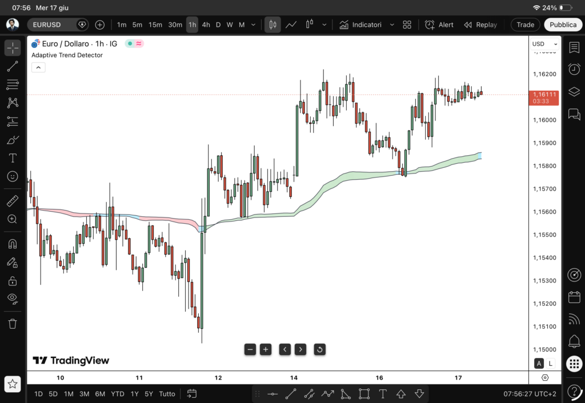Open the emoji icons tool
The image size is (585, 403).
click(13, 176)
